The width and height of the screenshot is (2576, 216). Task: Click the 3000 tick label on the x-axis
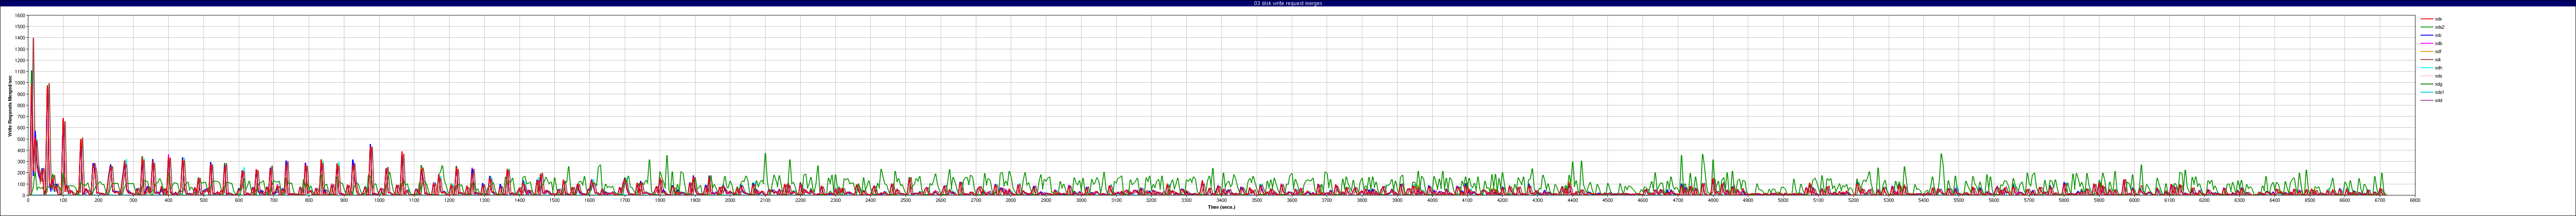1081,201
